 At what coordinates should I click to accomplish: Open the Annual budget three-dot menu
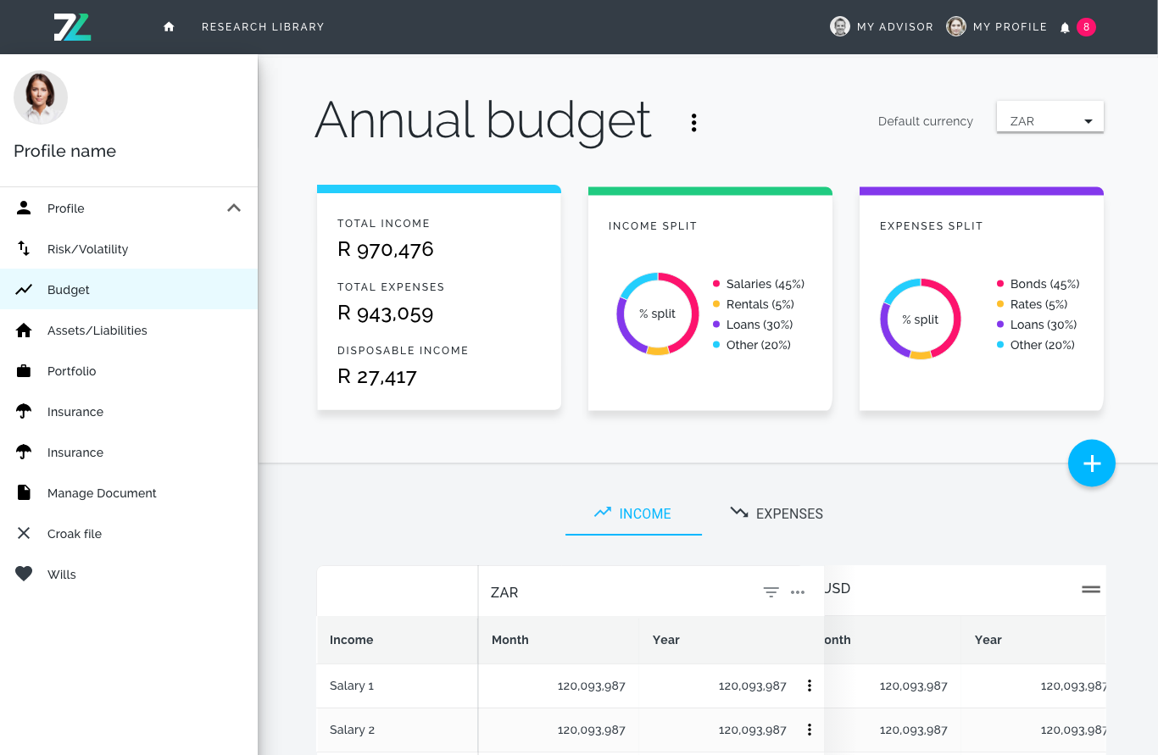tap(693, 122)
